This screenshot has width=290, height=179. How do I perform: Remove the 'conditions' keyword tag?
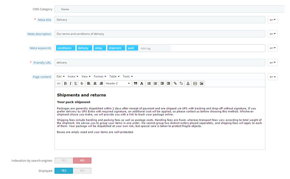[73, 49]
